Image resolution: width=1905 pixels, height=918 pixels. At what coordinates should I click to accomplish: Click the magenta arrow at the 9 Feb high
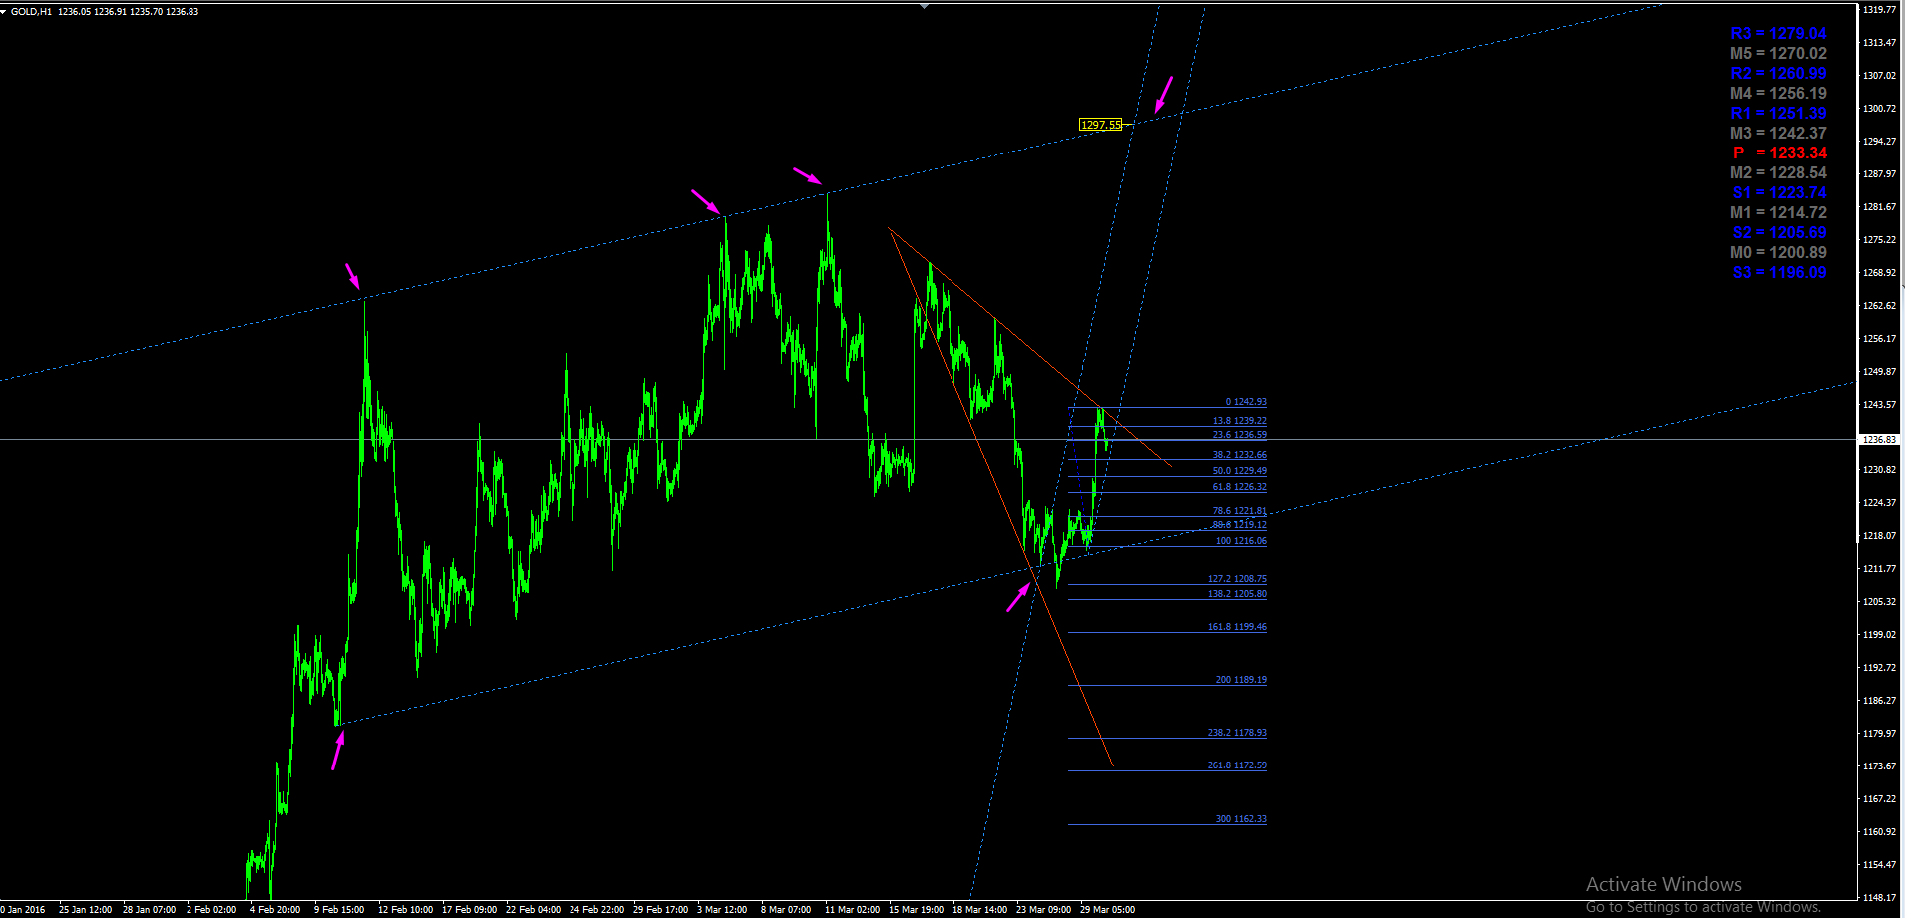tap(353, 276)
